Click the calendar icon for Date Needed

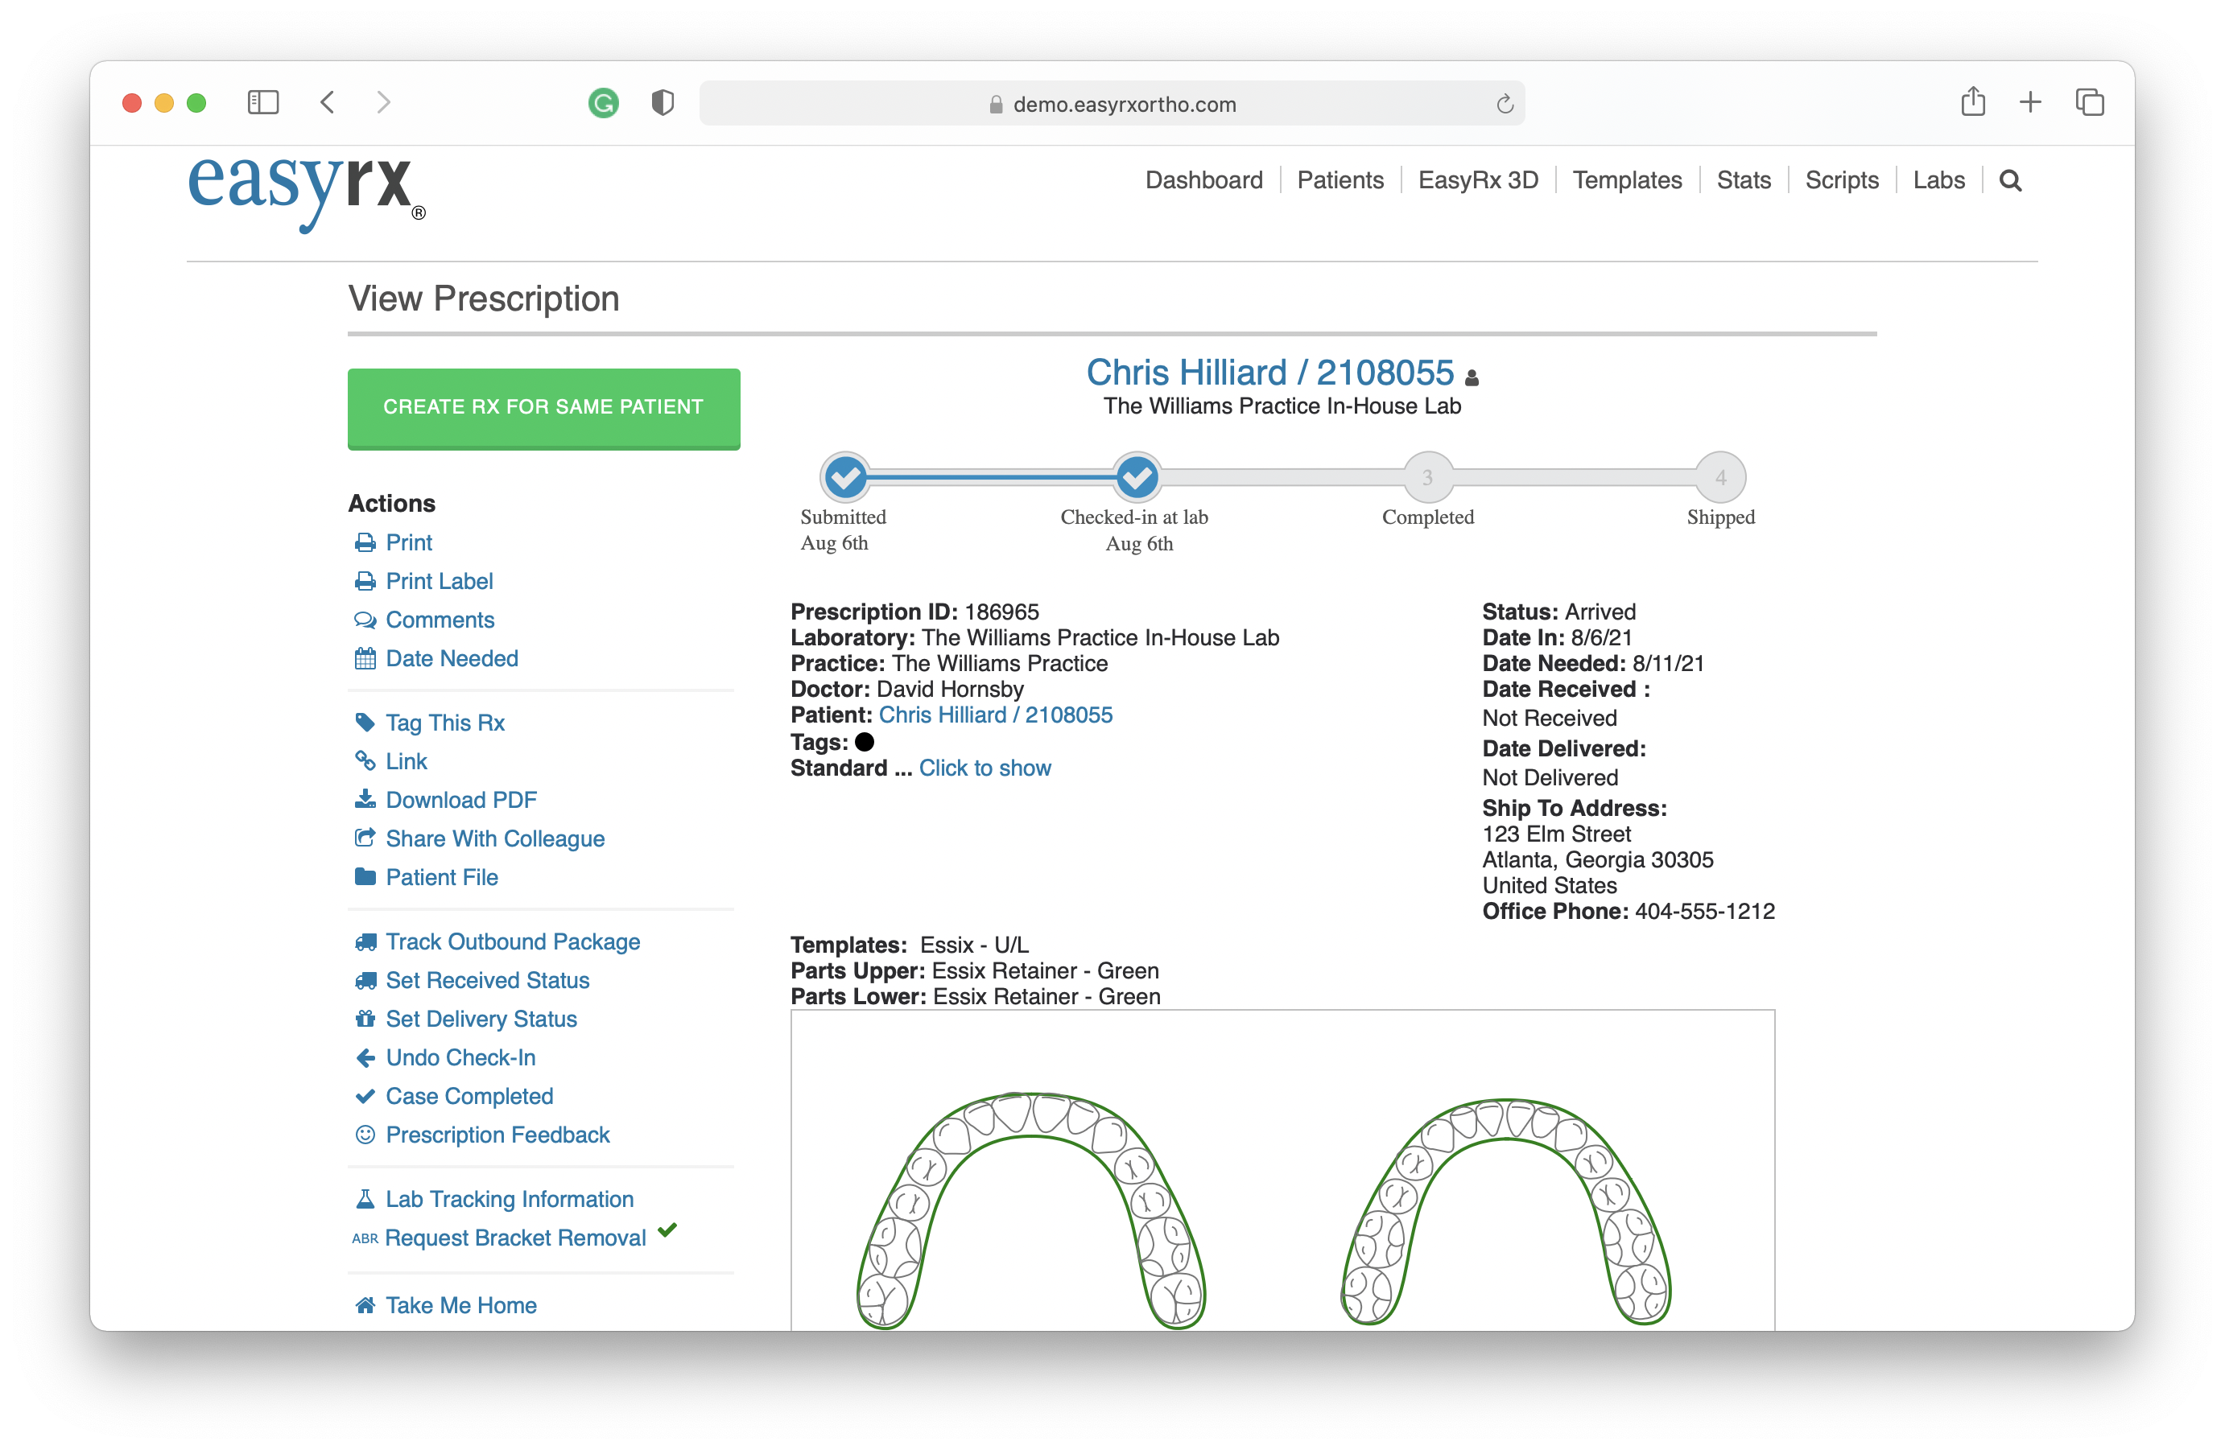click(365, 659)
